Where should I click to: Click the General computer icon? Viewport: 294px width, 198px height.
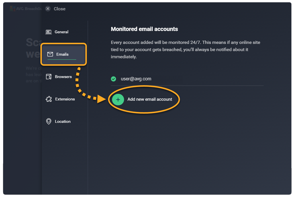click(x=49, y=32)
